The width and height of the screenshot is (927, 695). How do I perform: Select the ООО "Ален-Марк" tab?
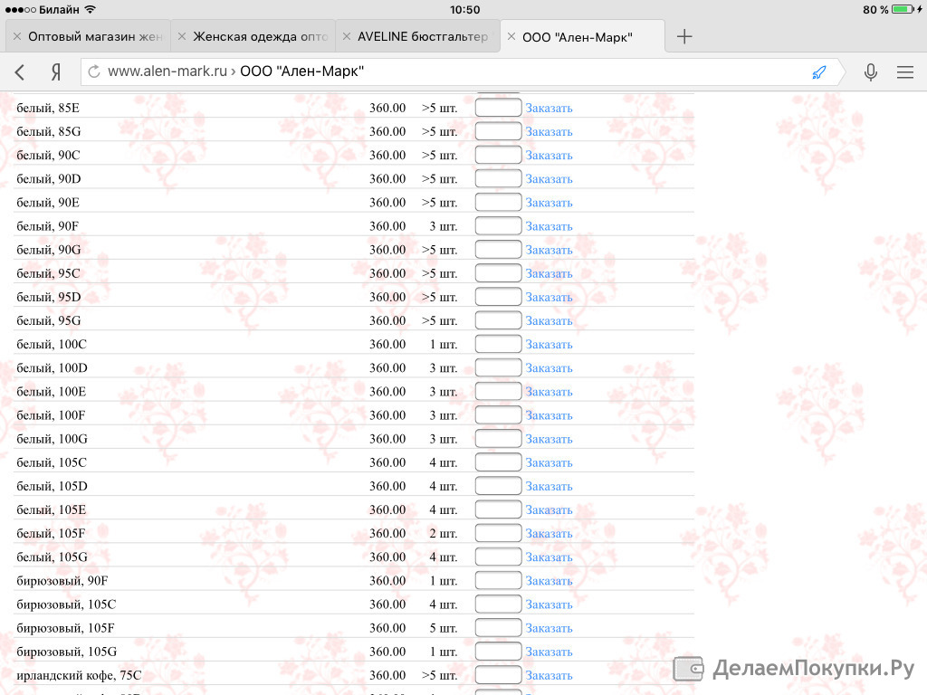point(582,36)
